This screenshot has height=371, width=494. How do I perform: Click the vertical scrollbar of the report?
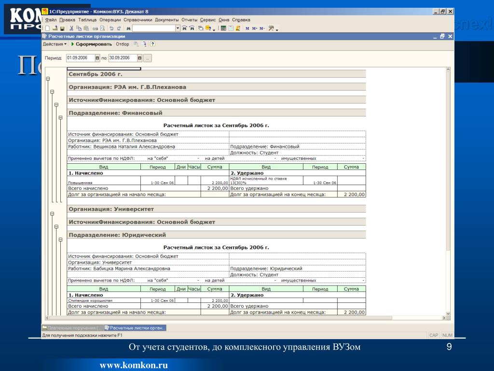(x=448, y=161)
